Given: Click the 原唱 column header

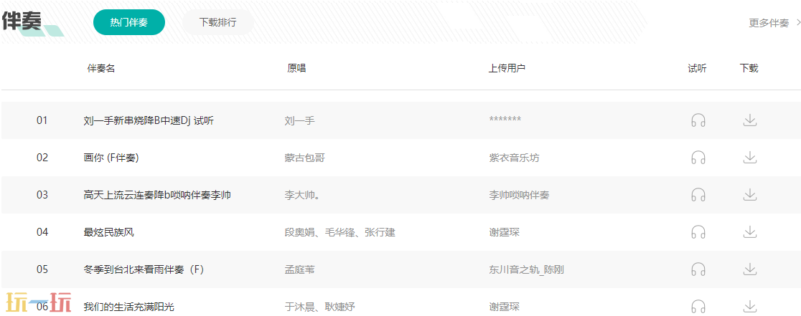Looking at the screenshot, I should [297, 68].
